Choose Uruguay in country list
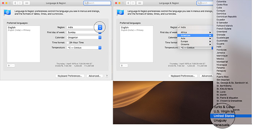This screenshot has height=130, width=253. click(x=220, y=120)
